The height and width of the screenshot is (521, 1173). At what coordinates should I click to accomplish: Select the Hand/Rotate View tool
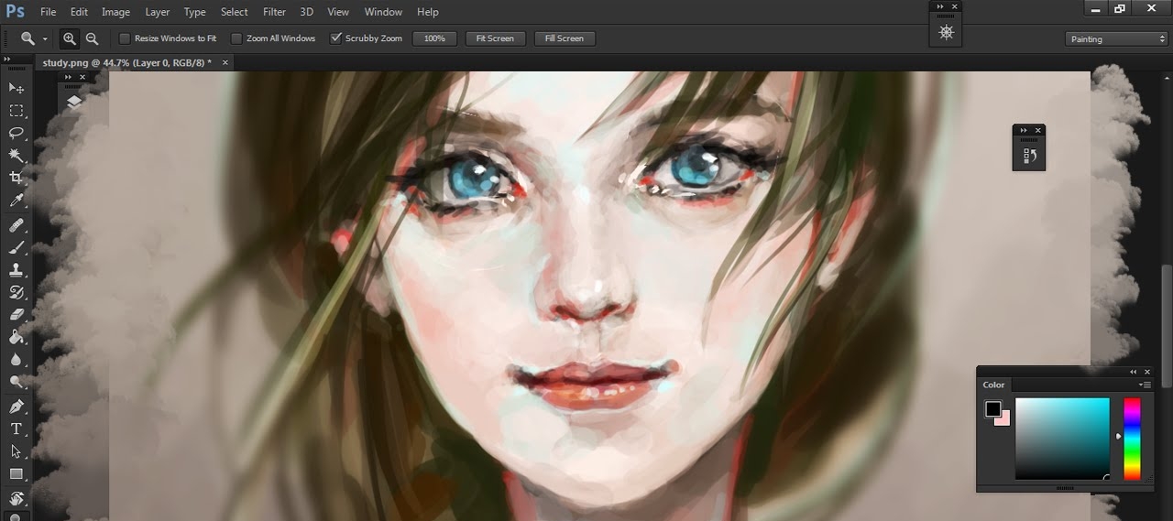16,498
